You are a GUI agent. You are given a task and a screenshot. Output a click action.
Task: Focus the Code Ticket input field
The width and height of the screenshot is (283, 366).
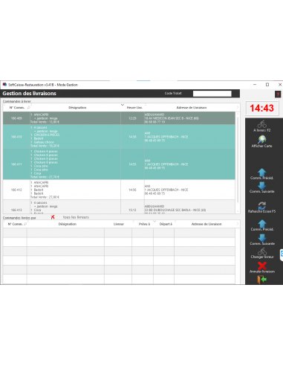pyautogui.click(x=212, y=94)
